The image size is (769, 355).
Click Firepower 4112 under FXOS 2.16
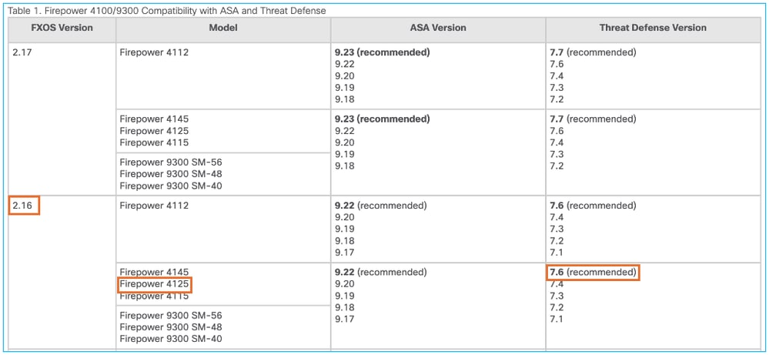tap(154, 206)
